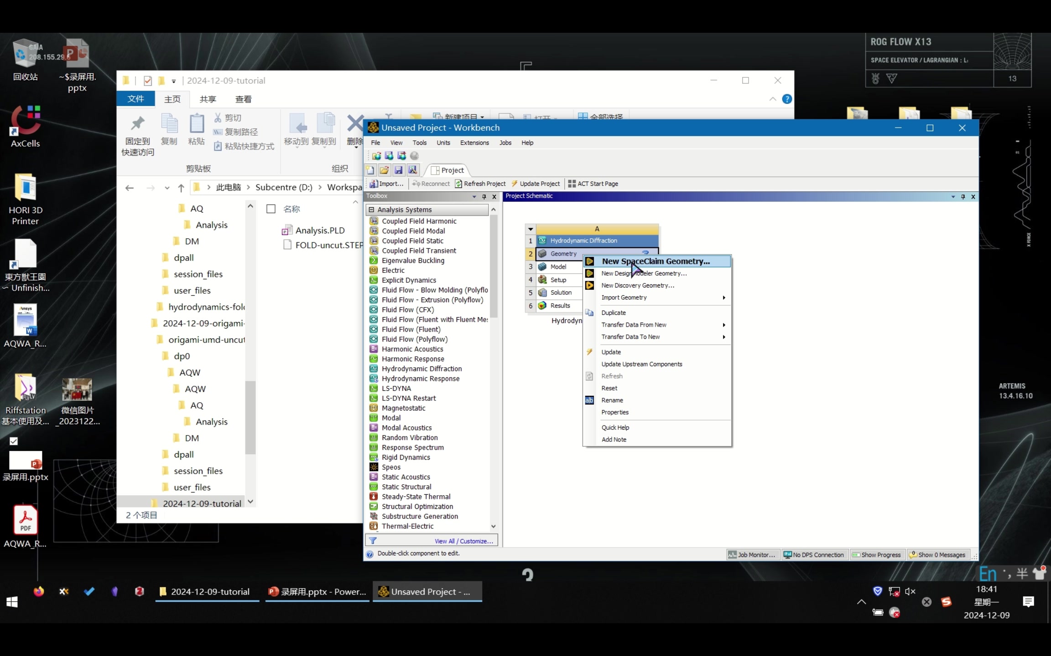Click the Hydrodynamic Response toolbox icon
Screen dimensions: 1051x656
pos(374,379)
